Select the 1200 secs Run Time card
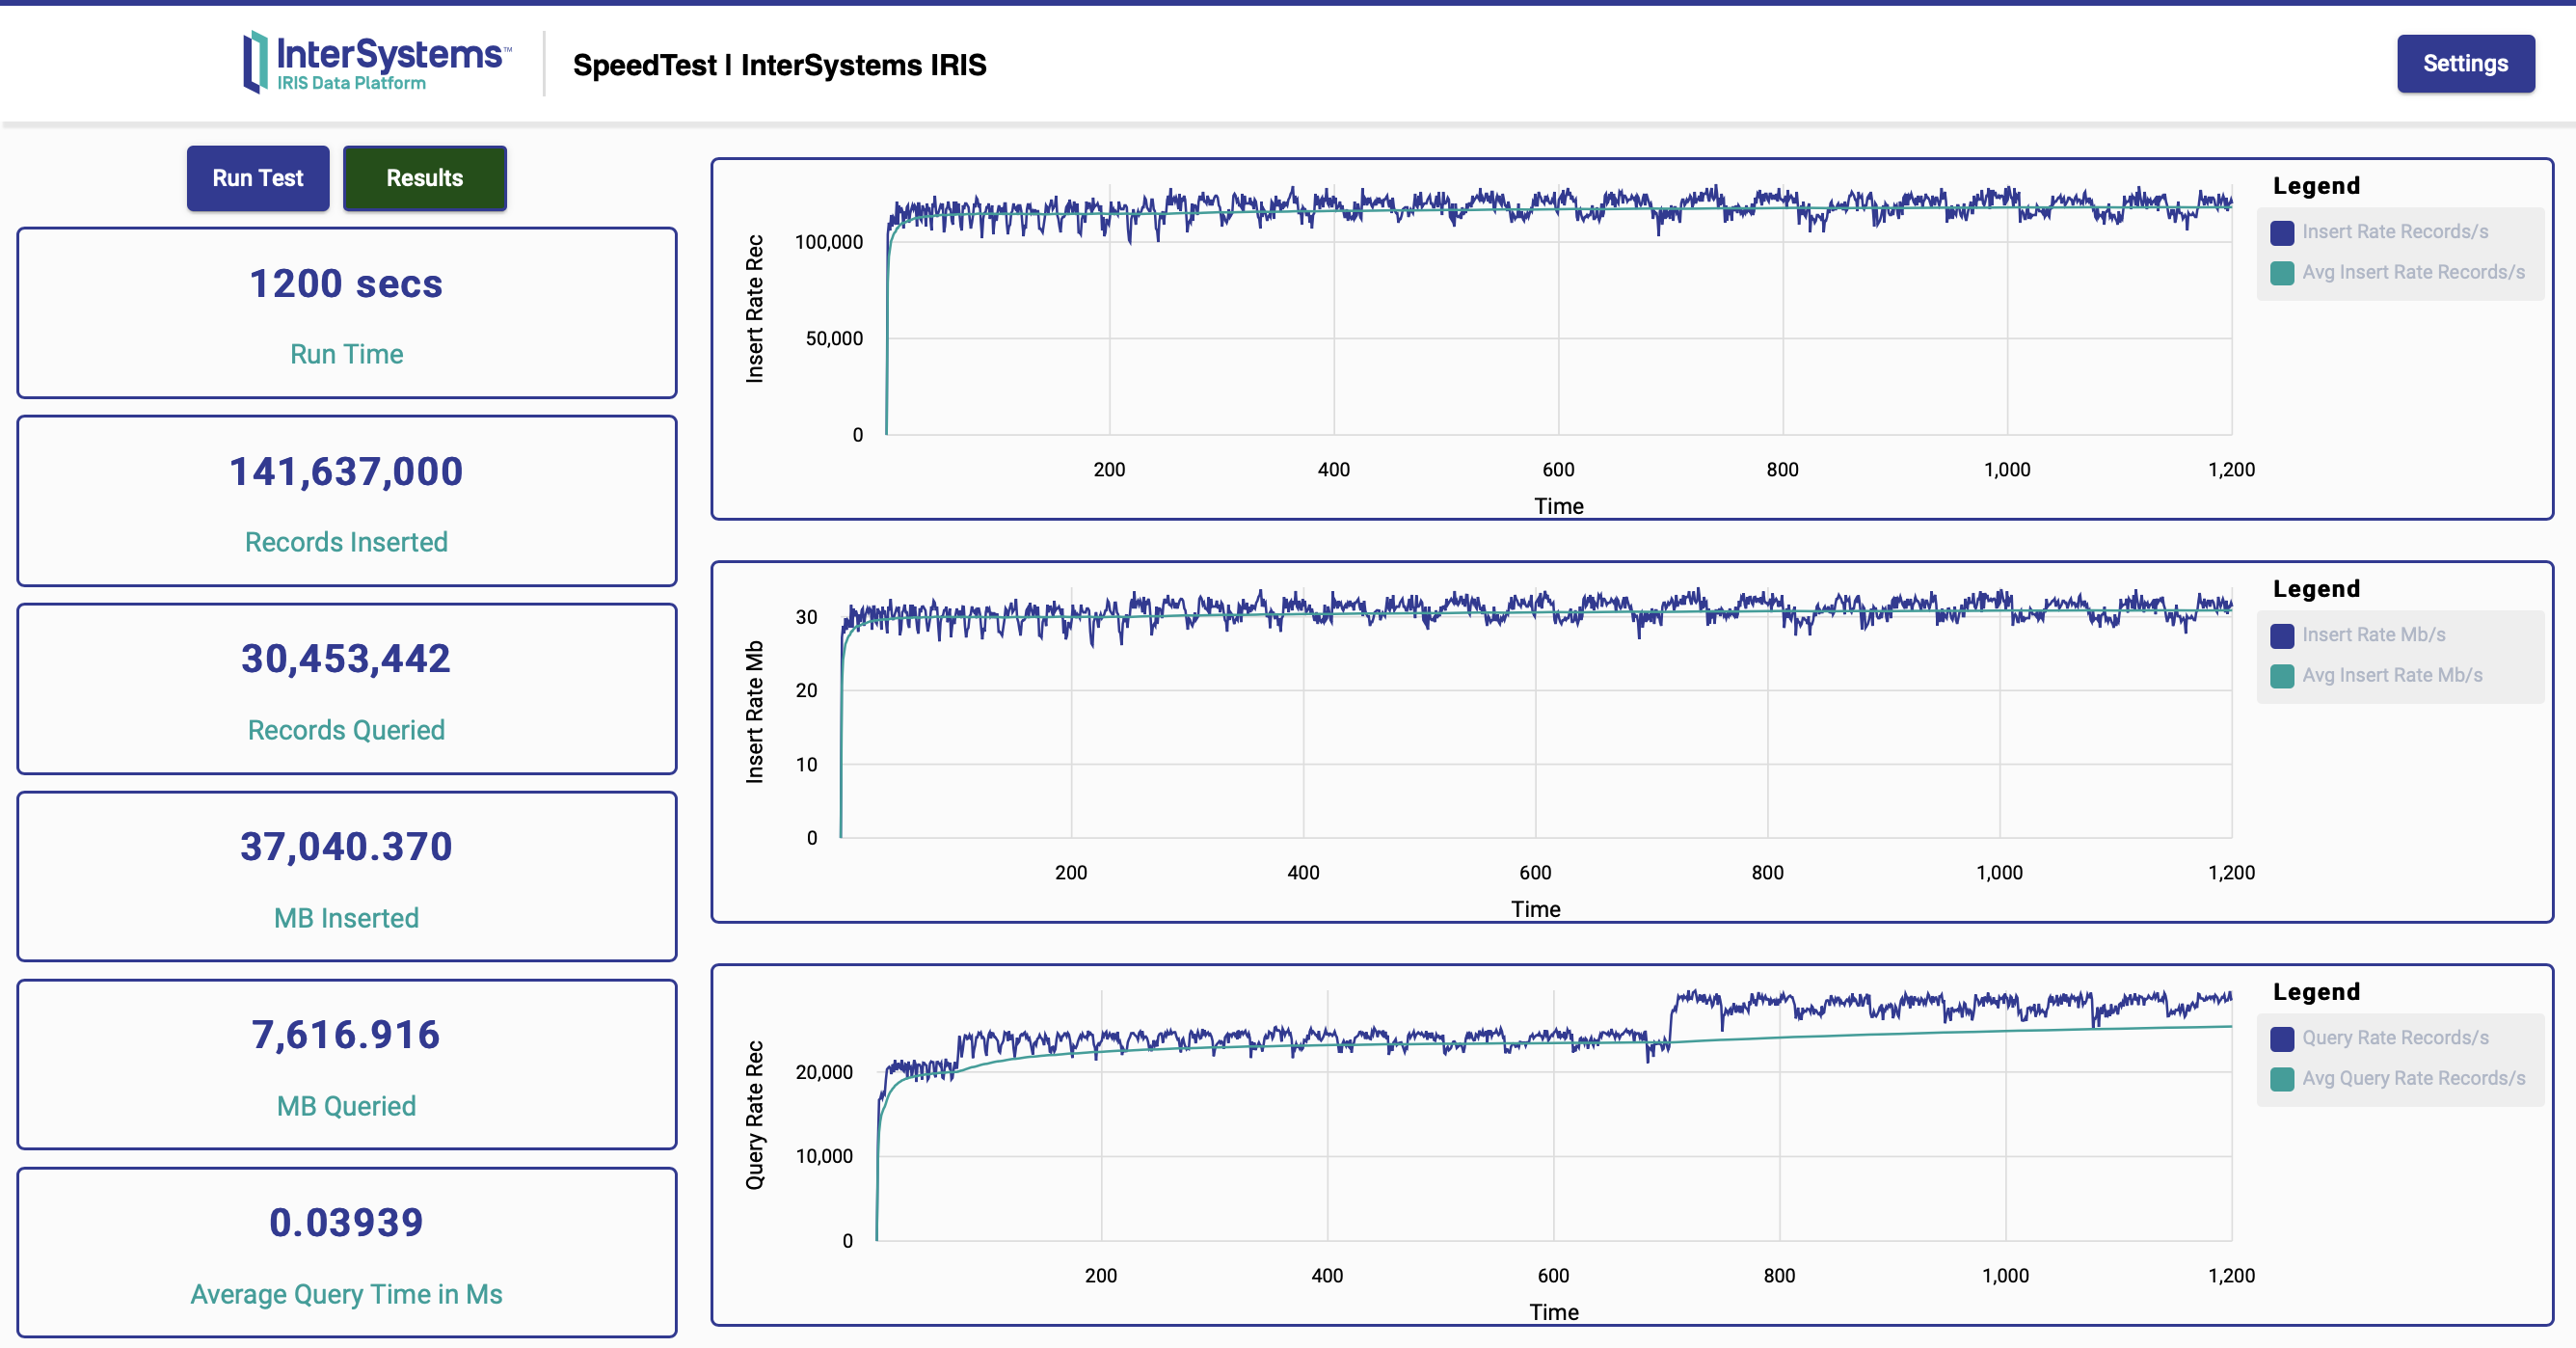This screenshot has height=1348, width=2576. tap(346, 313)
